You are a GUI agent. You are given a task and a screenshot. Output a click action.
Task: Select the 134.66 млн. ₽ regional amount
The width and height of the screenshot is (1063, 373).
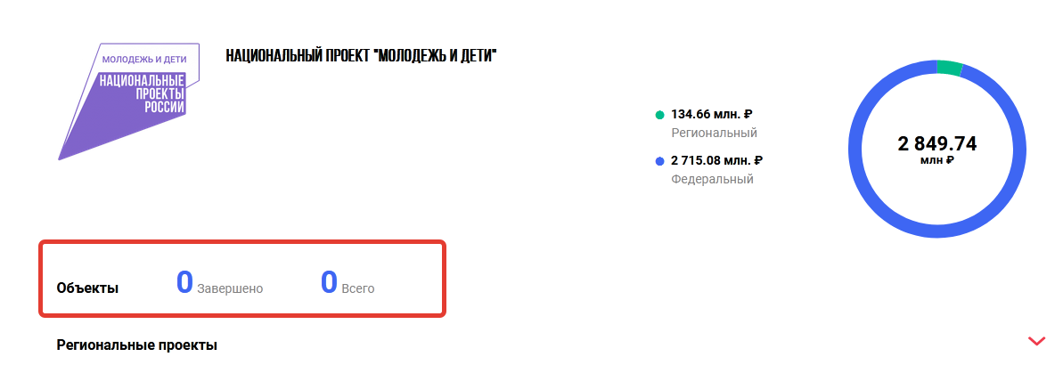(x=712, y=115)
